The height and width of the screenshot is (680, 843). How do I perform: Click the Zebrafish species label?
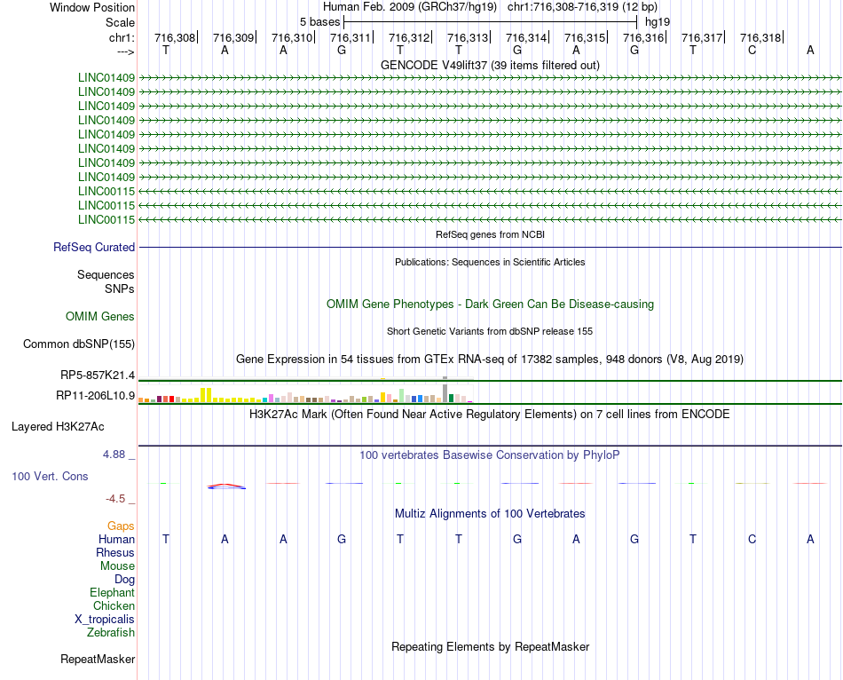111,633
